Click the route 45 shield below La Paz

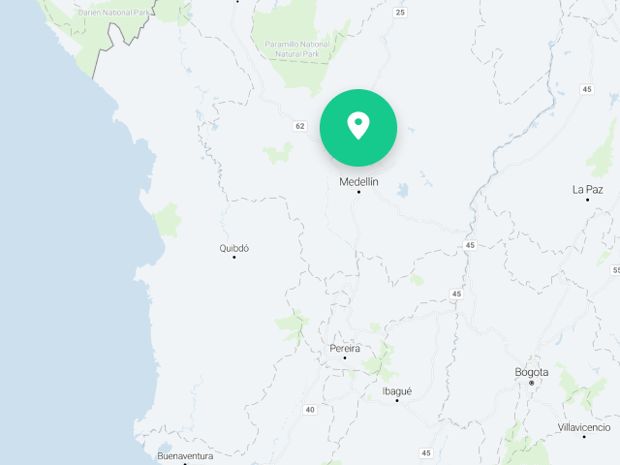pyautogui.click(x=470, y=245)
